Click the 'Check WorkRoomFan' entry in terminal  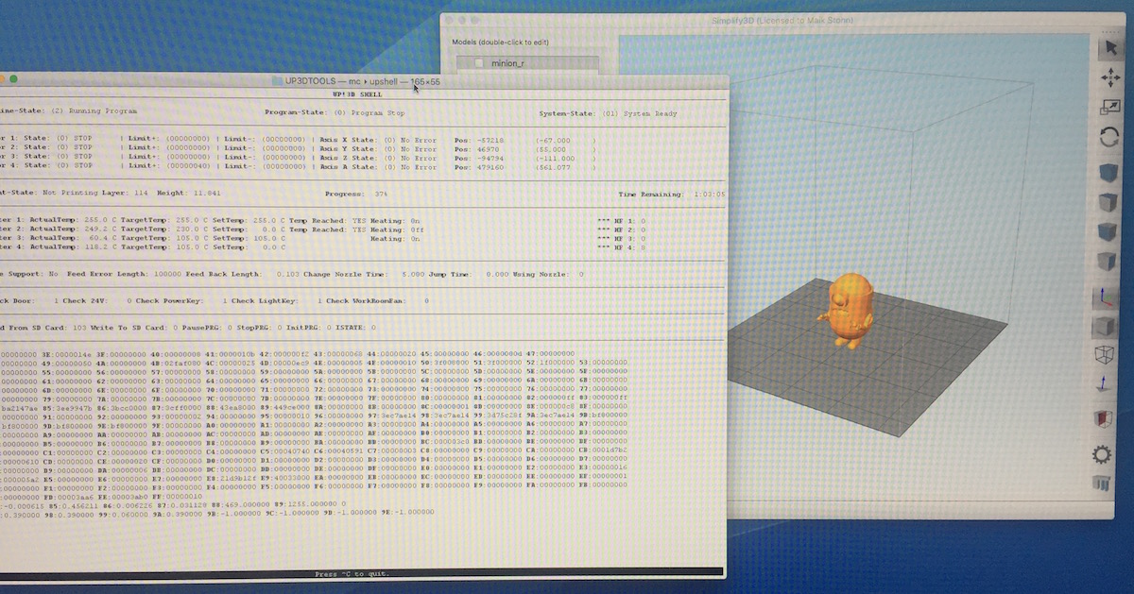tap(378, 300)
